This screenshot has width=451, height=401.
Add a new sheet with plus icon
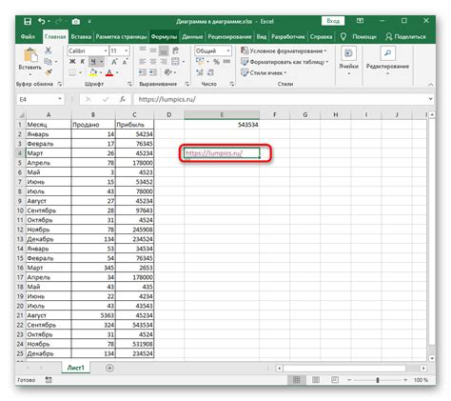pos(109,368)
